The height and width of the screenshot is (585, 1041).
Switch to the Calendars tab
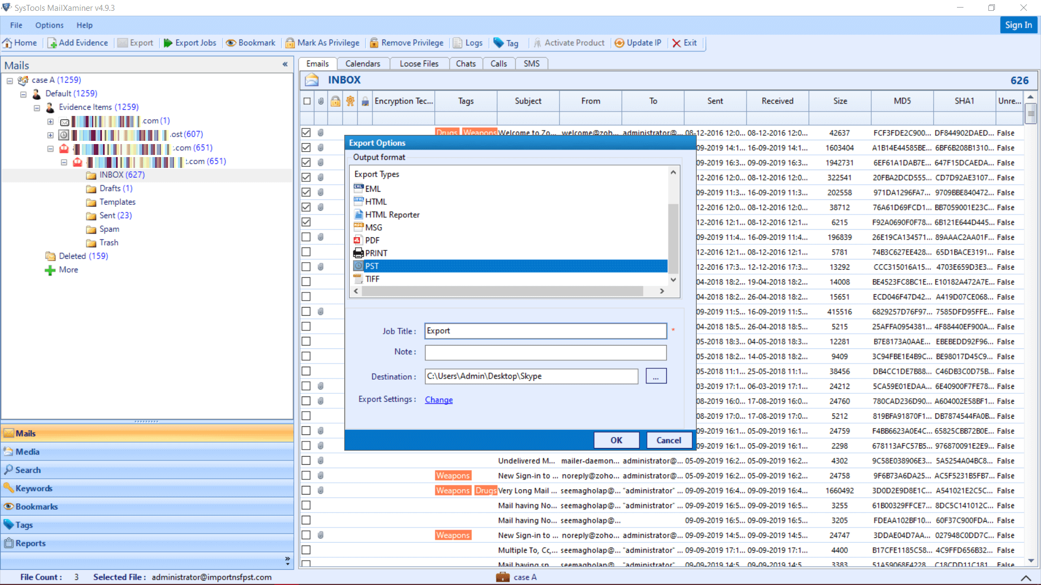click(363, 63)
